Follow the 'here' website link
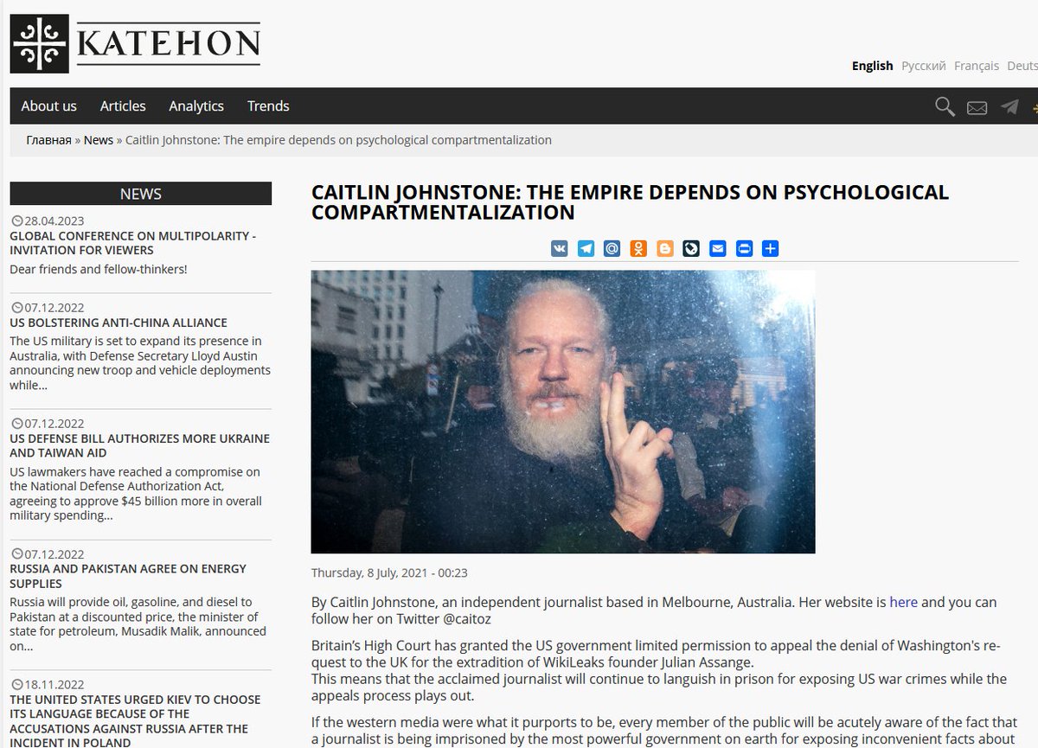The width and height of the screenshot is (1038, 748). [x=903, y=602]
